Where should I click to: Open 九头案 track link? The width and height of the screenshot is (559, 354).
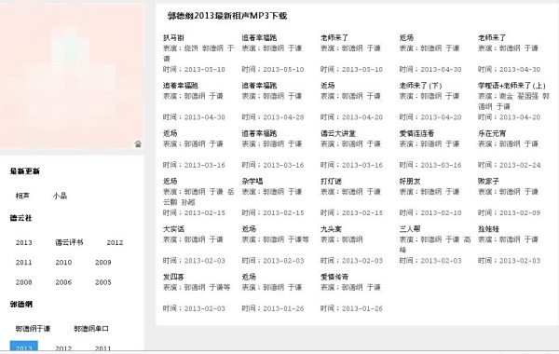pos(331,229)
